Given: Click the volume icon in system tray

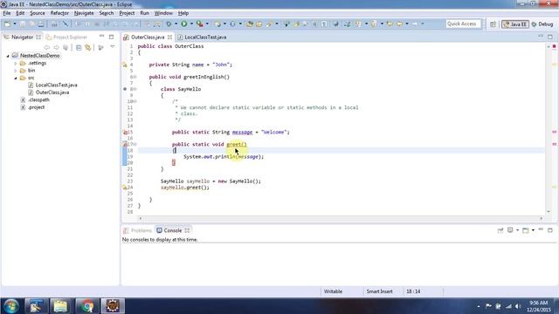Looking at the screenshot, I should click(x=518, y=306).
